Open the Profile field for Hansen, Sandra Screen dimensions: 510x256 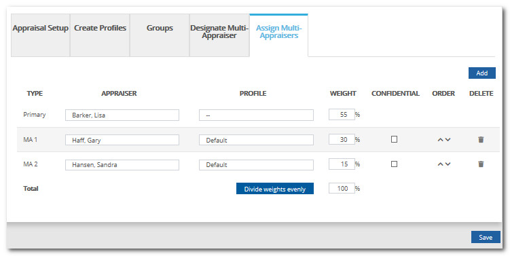point(256,164)
